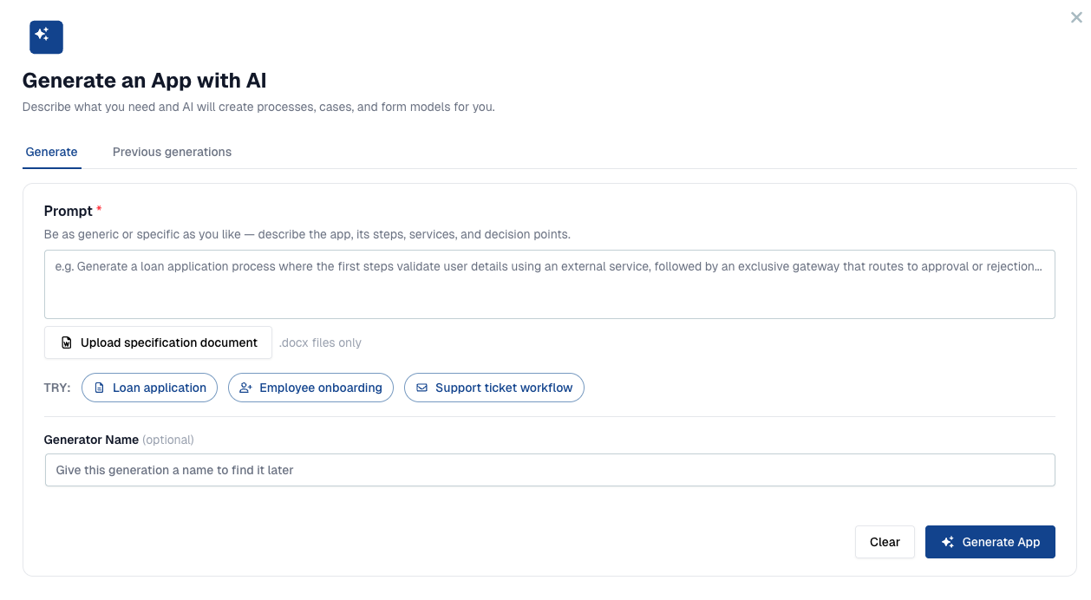Screen dimensions: 1091x600
Task: Click the Clear button
Action: click(x=885, y=542)
